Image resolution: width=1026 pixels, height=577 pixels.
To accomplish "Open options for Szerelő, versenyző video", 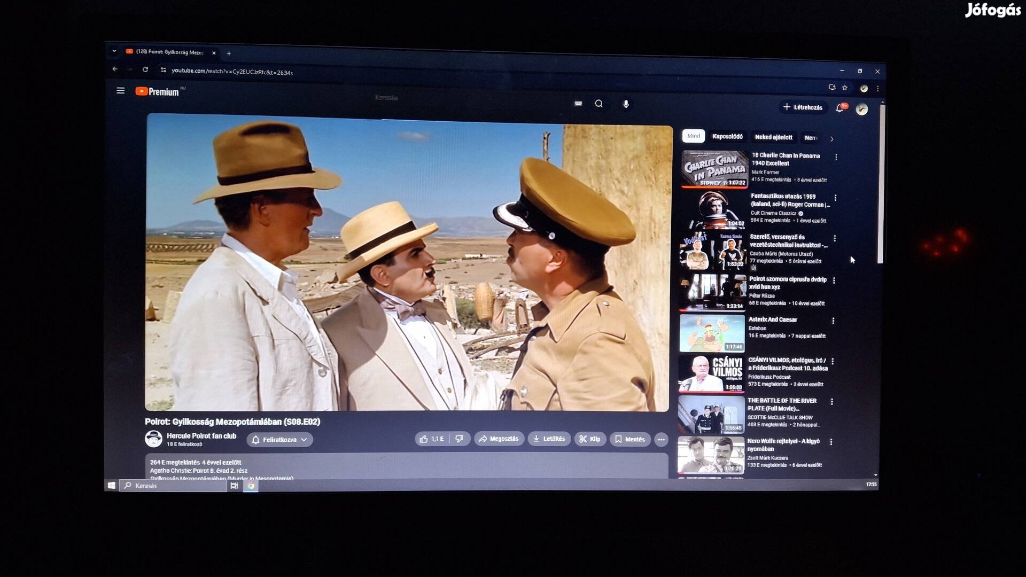I will pos(835,238).
